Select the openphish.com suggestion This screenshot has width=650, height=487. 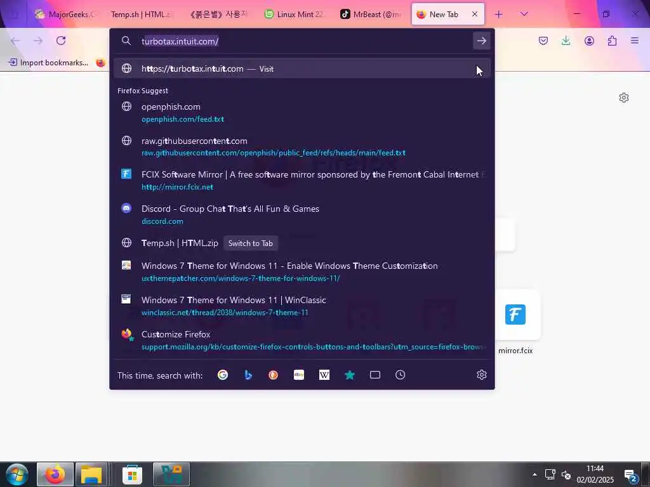point(302,113)
